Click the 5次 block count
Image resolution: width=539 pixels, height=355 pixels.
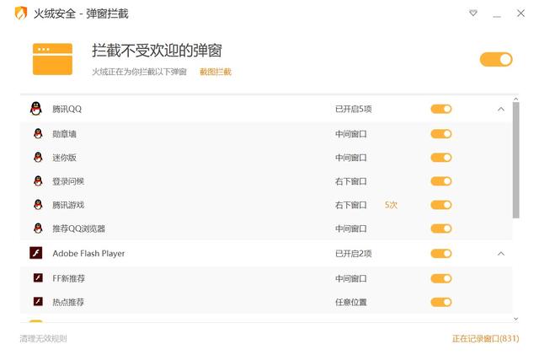click(x=391, y=205)
